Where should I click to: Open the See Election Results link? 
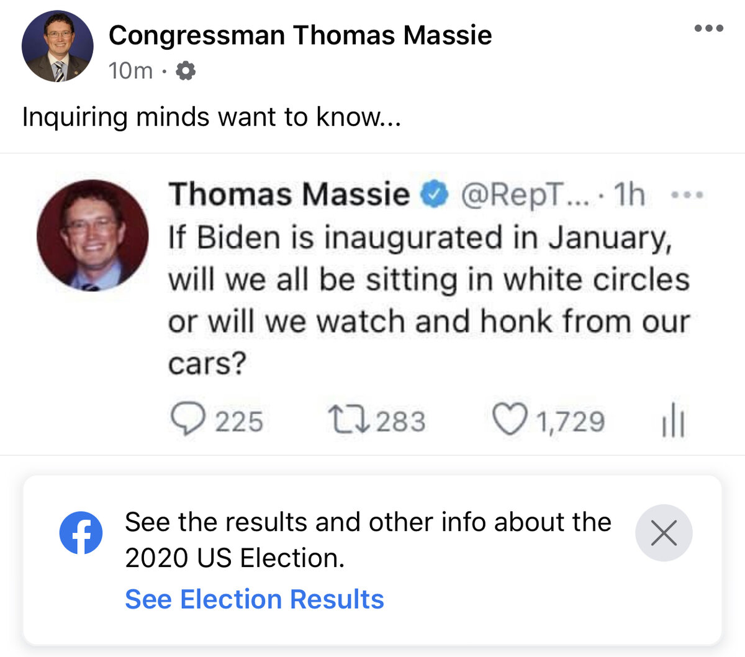click(255, 599)
